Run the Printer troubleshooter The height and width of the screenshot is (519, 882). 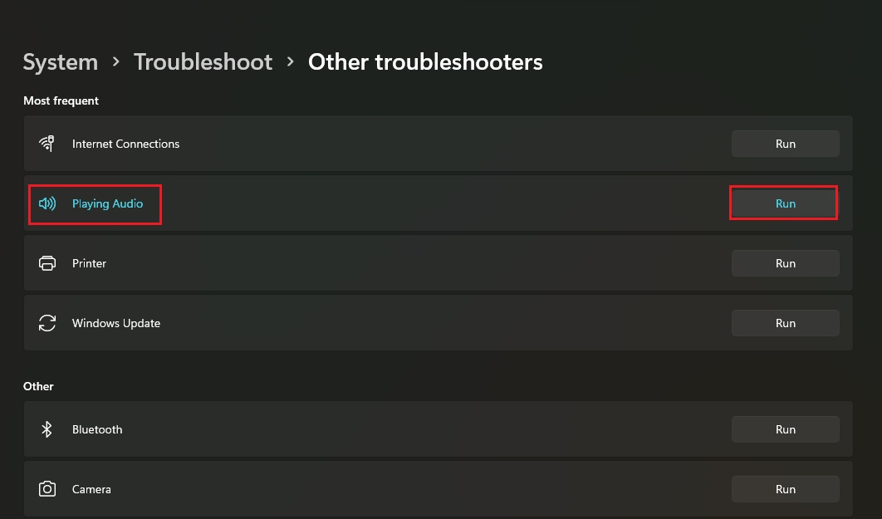(786, 263)
